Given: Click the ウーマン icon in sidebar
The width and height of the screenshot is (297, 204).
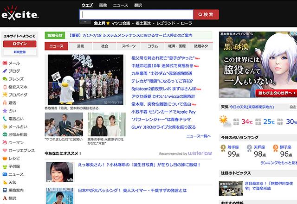Looking at the screenshot, I should coord(5,142).
